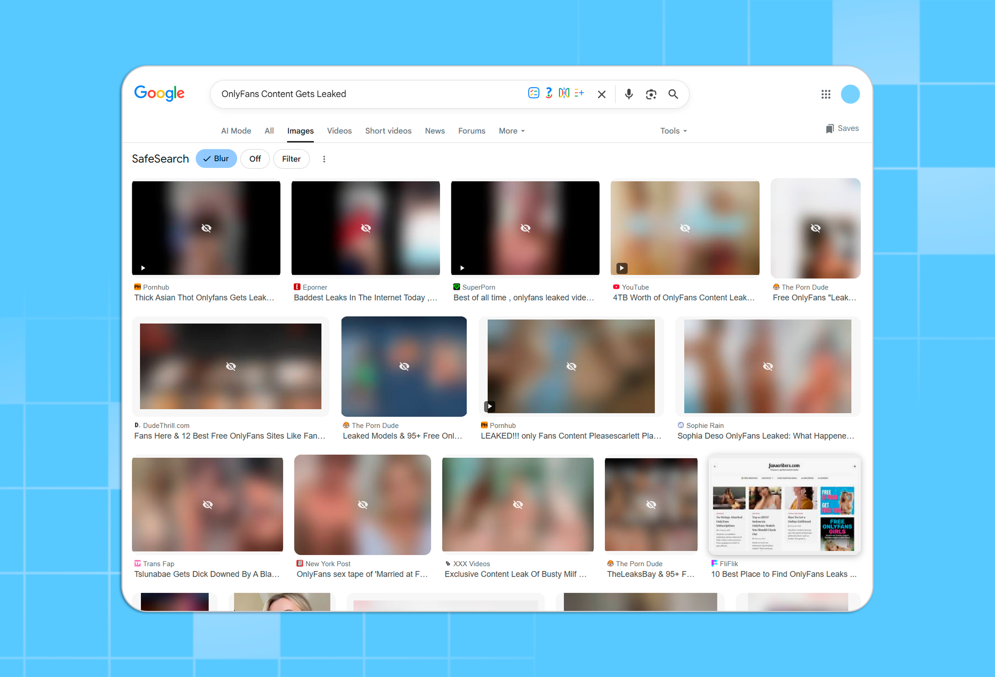This screenshot has width=995, height=677.
Task: Click the search query input field
Action: point(368,94)
